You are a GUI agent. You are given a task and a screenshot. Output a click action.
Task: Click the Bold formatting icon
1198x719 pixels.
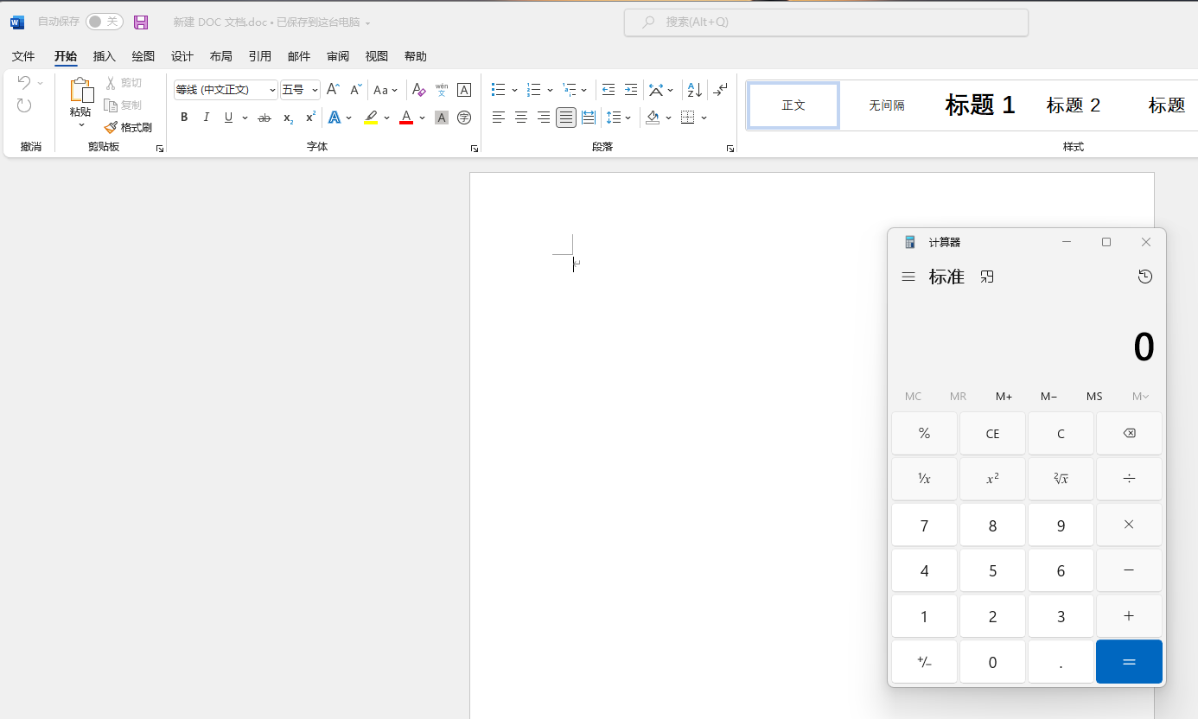(184, 118)
